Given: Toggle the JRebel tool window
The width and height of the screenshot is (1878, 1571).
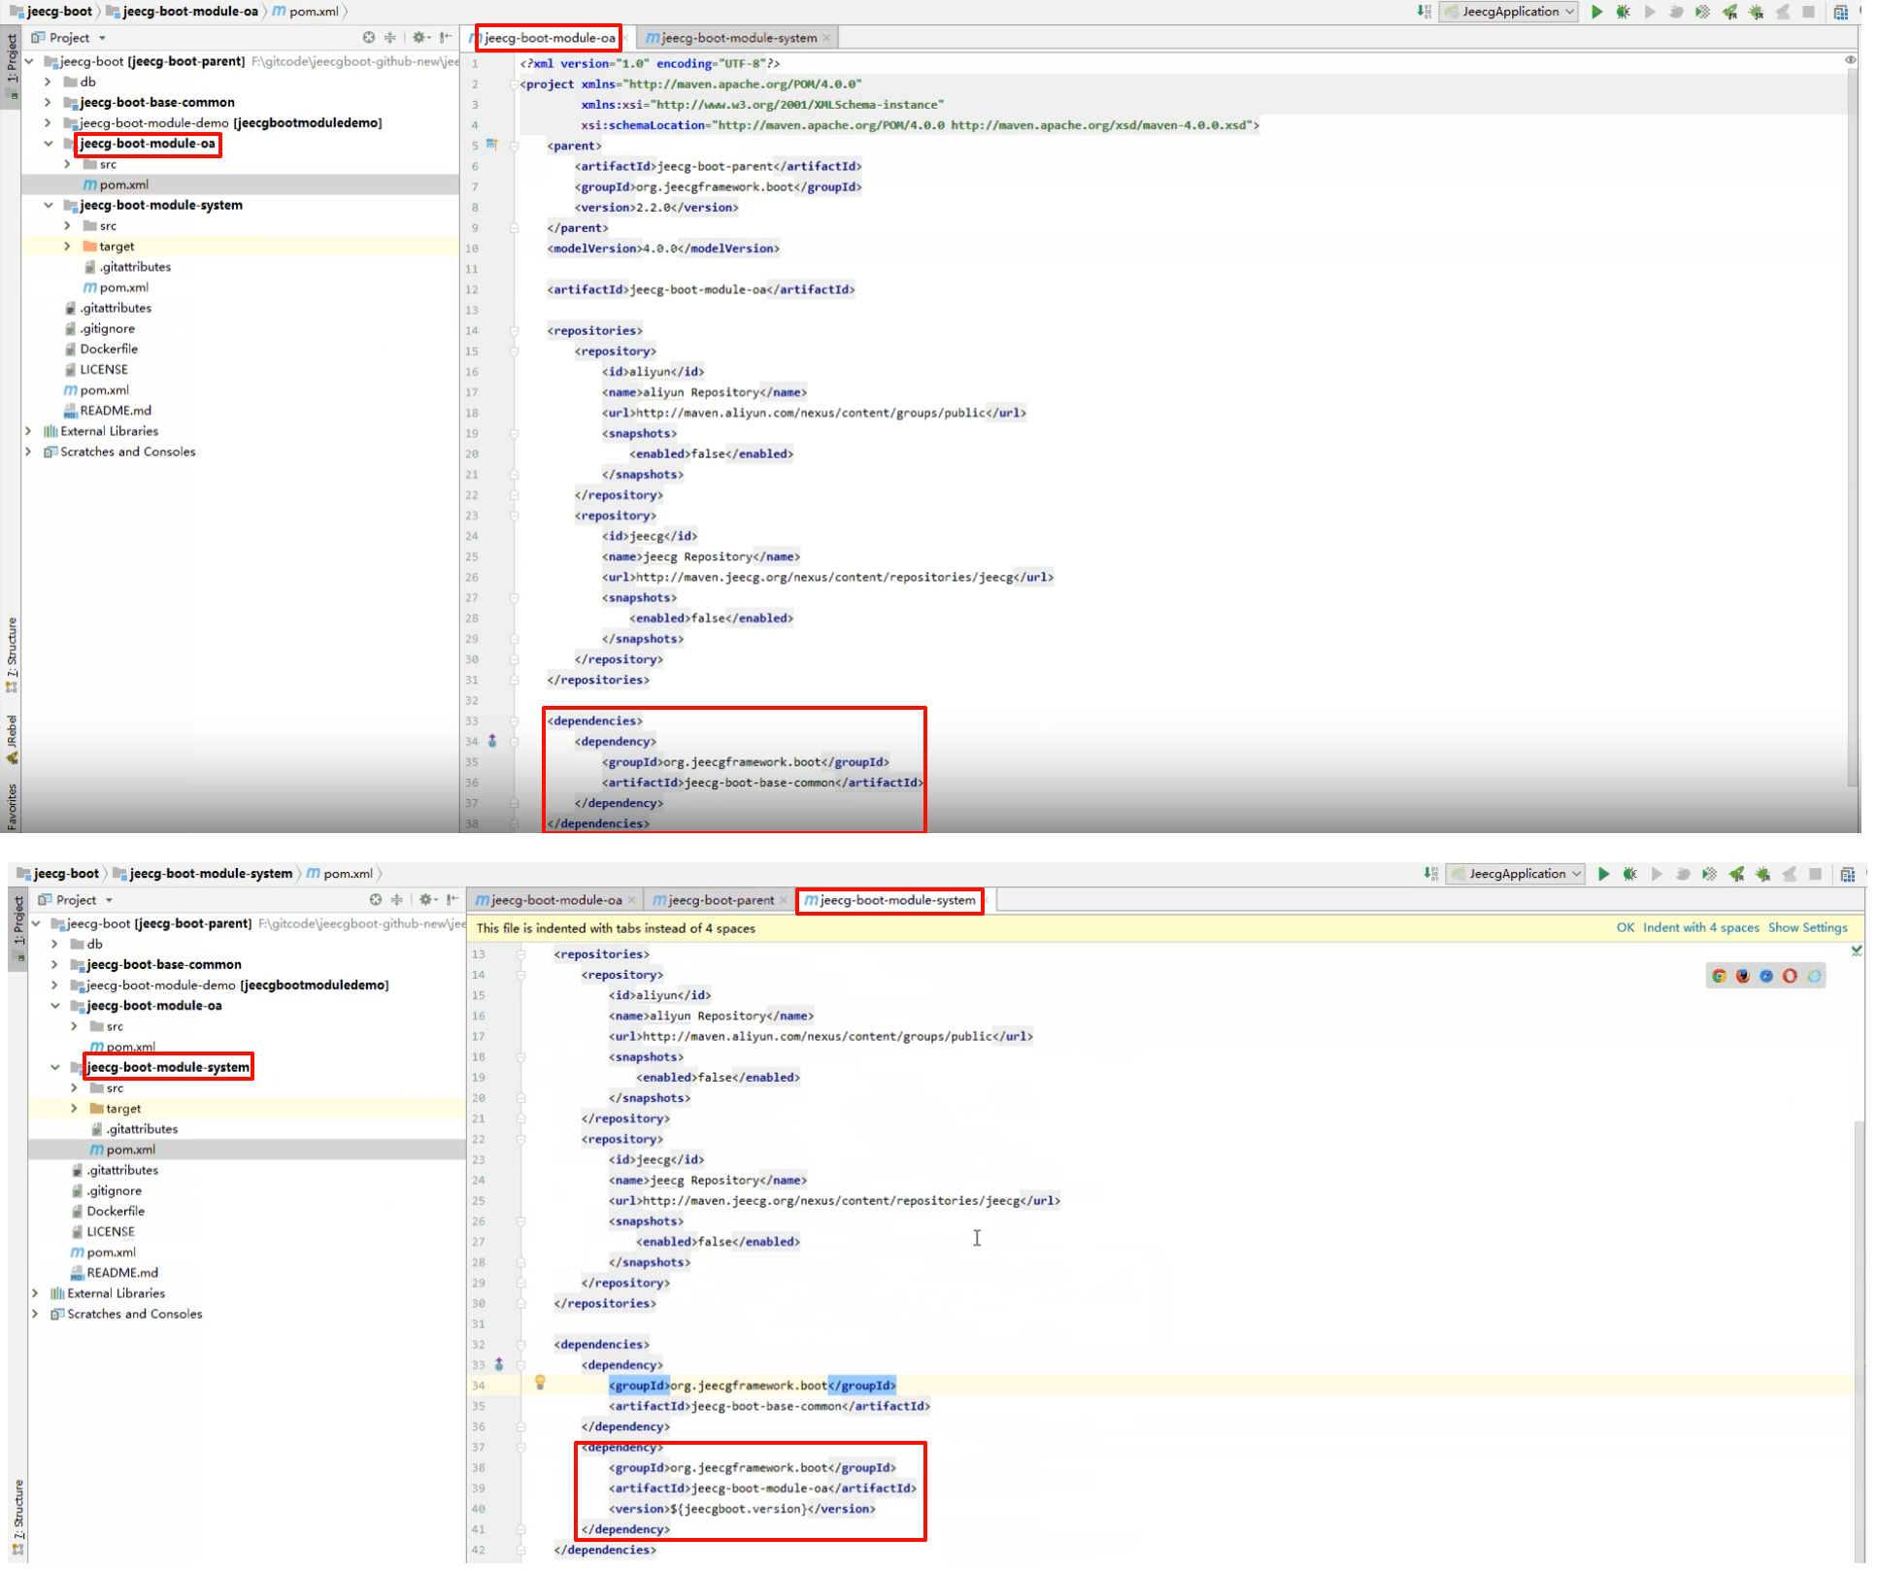Looking at the screenshot, I should tap(12, 740).
